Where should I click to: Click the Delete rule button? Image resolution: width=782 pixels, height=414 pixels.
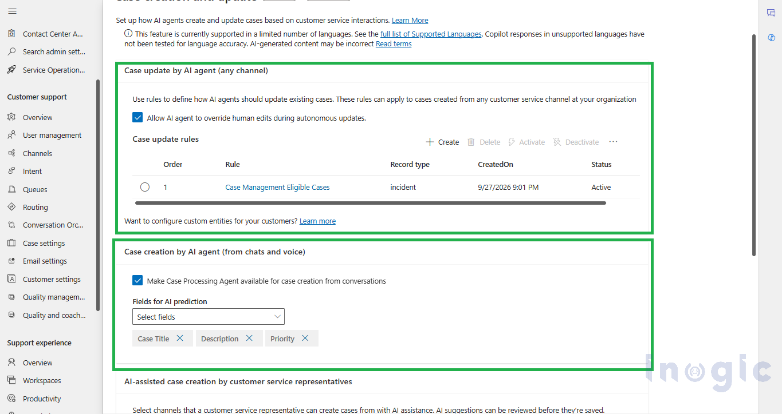tap(484, 142)
